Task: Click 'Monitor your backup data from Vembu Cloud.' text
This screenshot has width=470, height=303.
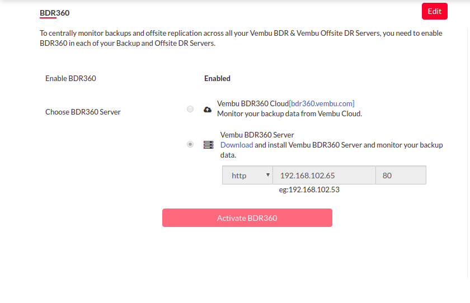Action: [290, 114]
